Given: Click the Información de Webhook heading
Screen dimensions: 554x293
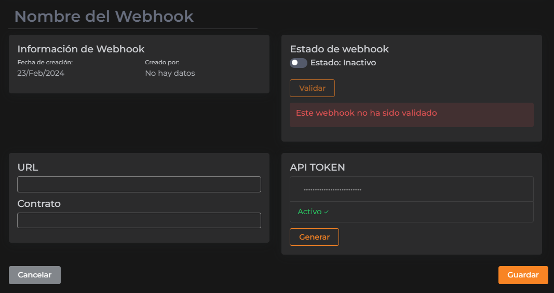Looking at the screenshot, I should tap(81, 49).
